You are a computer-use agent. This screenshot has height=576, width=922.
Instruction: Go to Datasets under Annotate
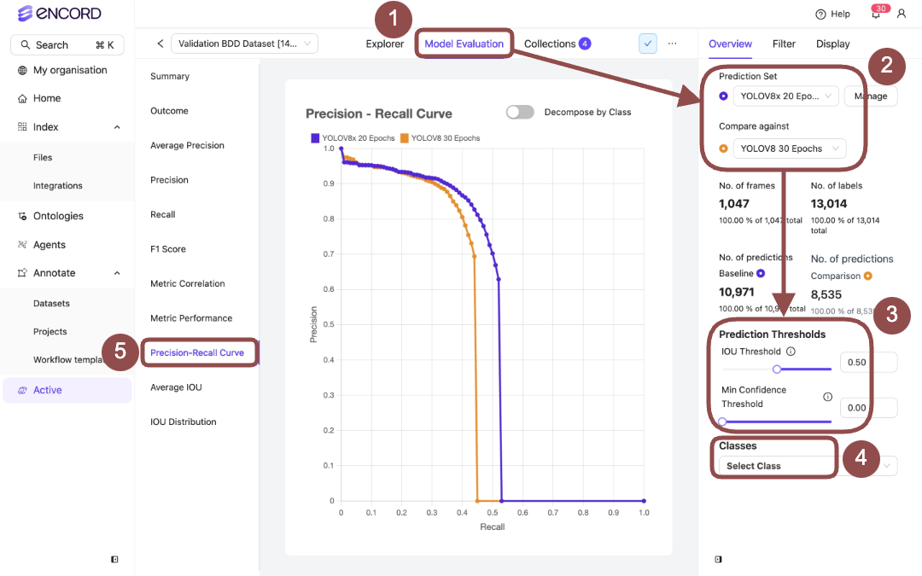[x=51, y=303]
